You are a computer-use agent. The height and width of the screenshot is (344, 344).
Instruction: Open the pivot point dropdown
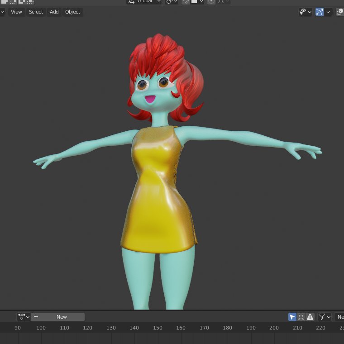pos(172,1)
